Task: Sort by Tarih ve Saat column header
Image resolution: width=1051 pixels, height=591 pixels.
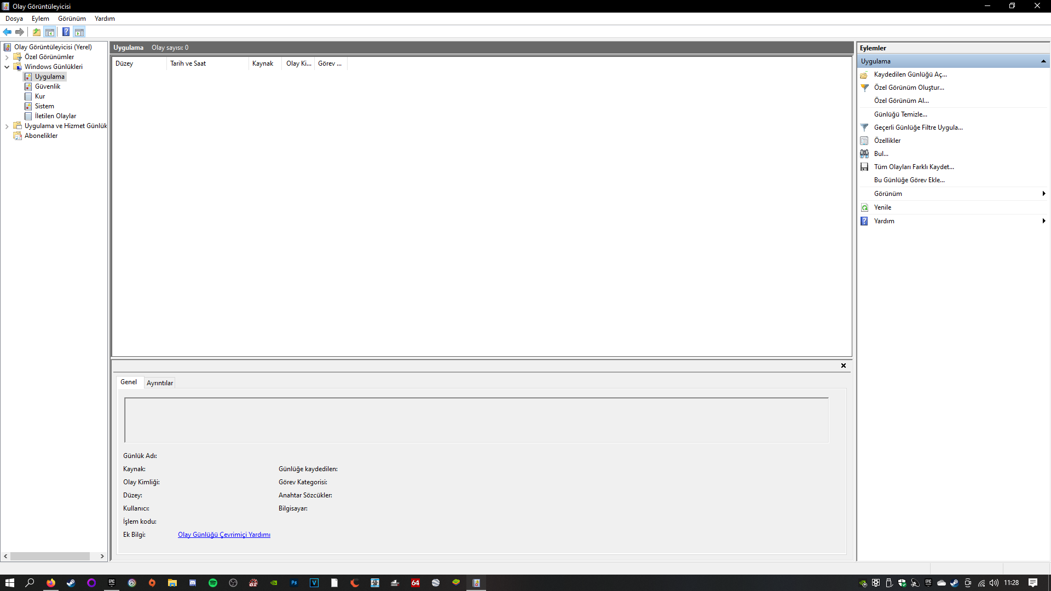Action: tap(207, 63)
